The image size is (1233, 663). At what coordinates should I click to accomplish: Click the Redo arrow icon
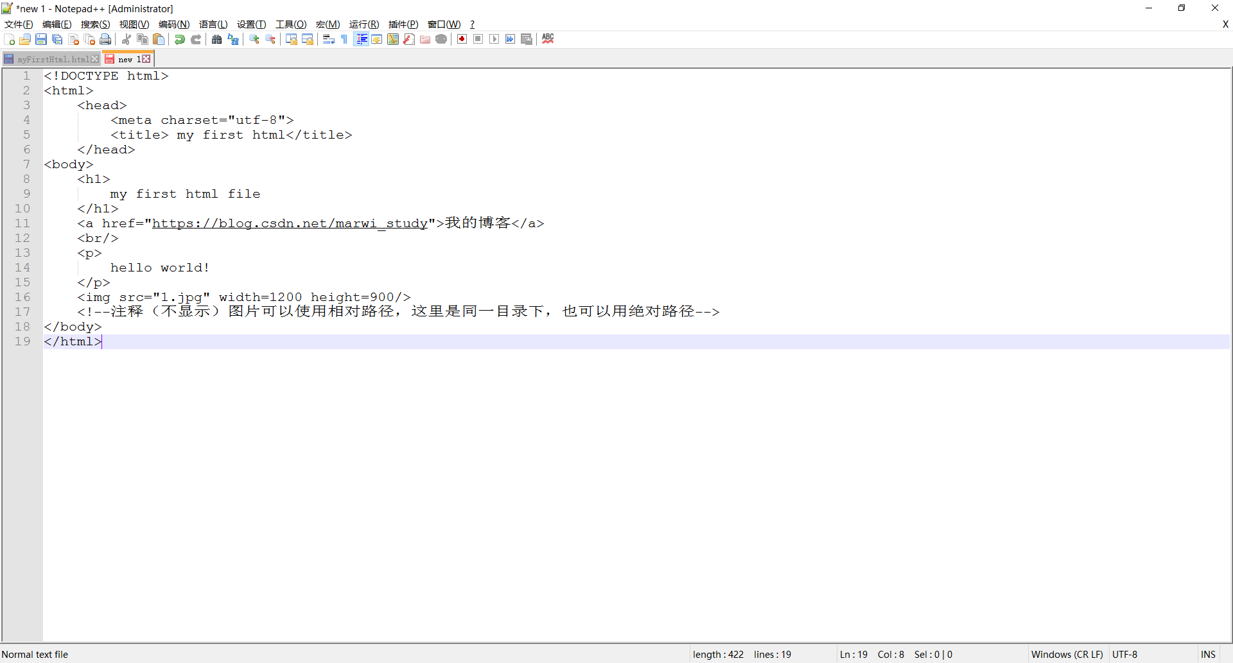[x=196, y=39]
